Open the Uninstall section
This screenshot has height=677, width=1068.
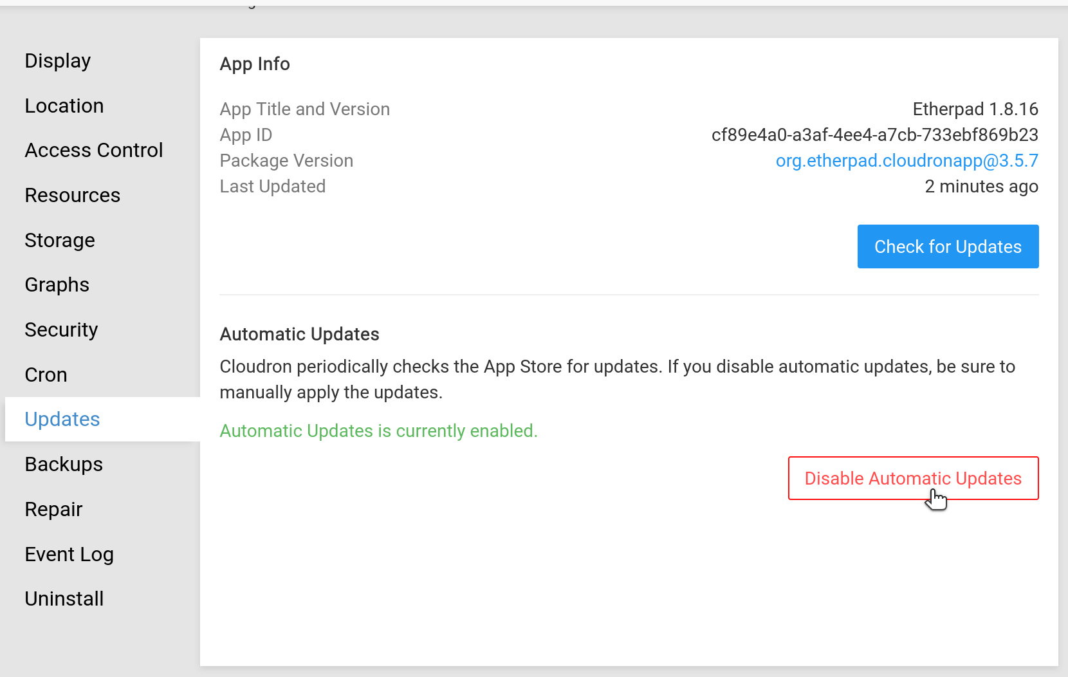click(x=64, y=598)
